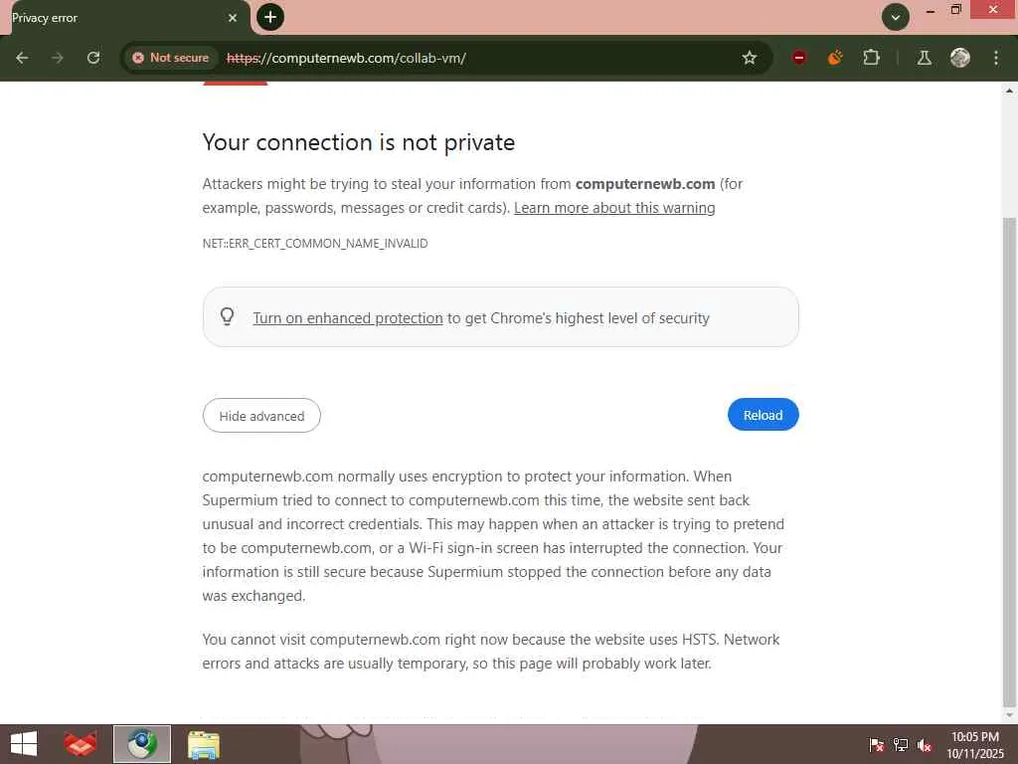Select the Privacy error tab
Viewport: 1018px width, 764px height.
(x=109, y=18)
